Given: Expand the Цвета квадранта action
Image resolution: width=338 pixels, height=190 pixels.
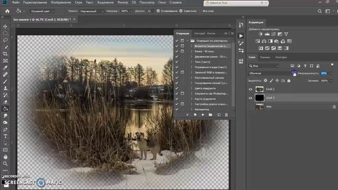Looking at the screenshot, I should (x=191, y=88).
